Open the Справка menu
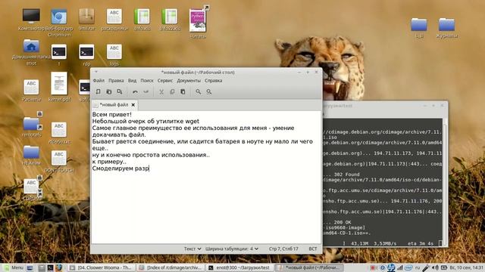The height and width of the screenshot is (272, 485). [214, 81]
